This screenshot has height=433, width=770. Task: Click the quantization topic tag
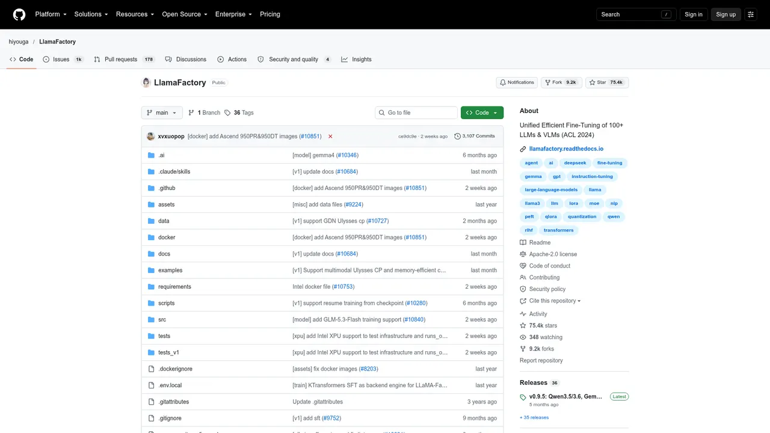pos(582,216)
